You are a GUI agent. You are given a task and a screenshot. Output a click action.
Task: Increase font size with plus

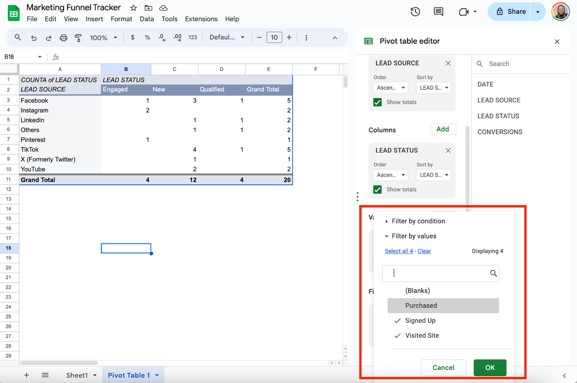tap(289, 38)
